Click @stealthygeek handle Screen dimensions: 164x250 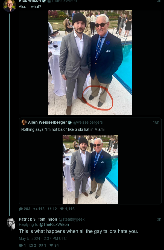pos(72,220)
